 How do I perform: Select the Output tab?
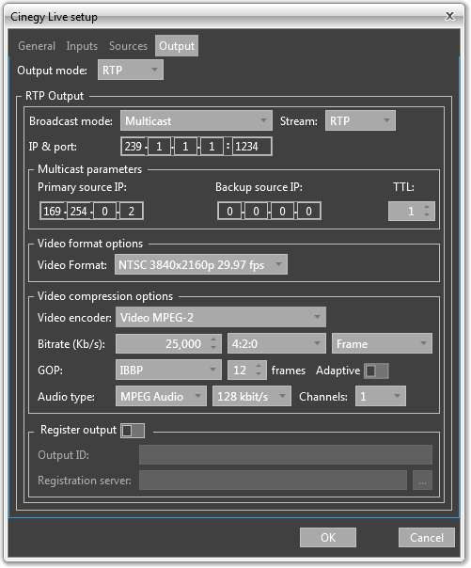[x=177, y=46]
